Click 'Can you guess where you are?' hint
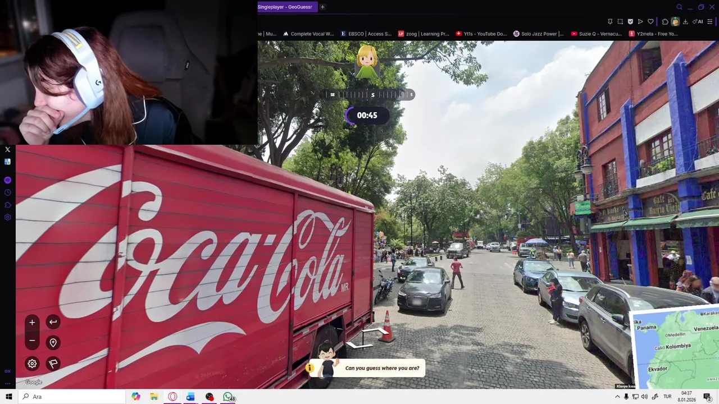 pos(382,368)
